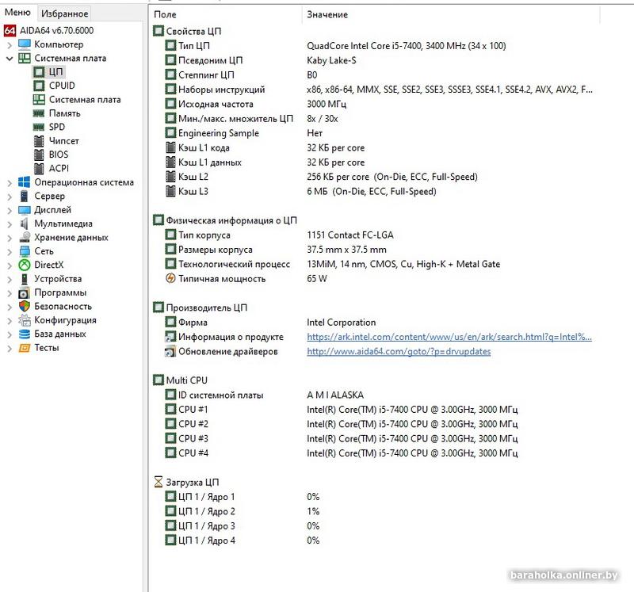This screenshot has width=634, height=592.
Task: Expand the DirectX tree node
Action: (x=10, y=265)
